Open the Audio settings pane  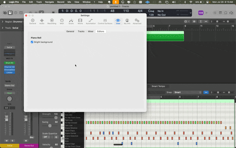tap(42, 21)
